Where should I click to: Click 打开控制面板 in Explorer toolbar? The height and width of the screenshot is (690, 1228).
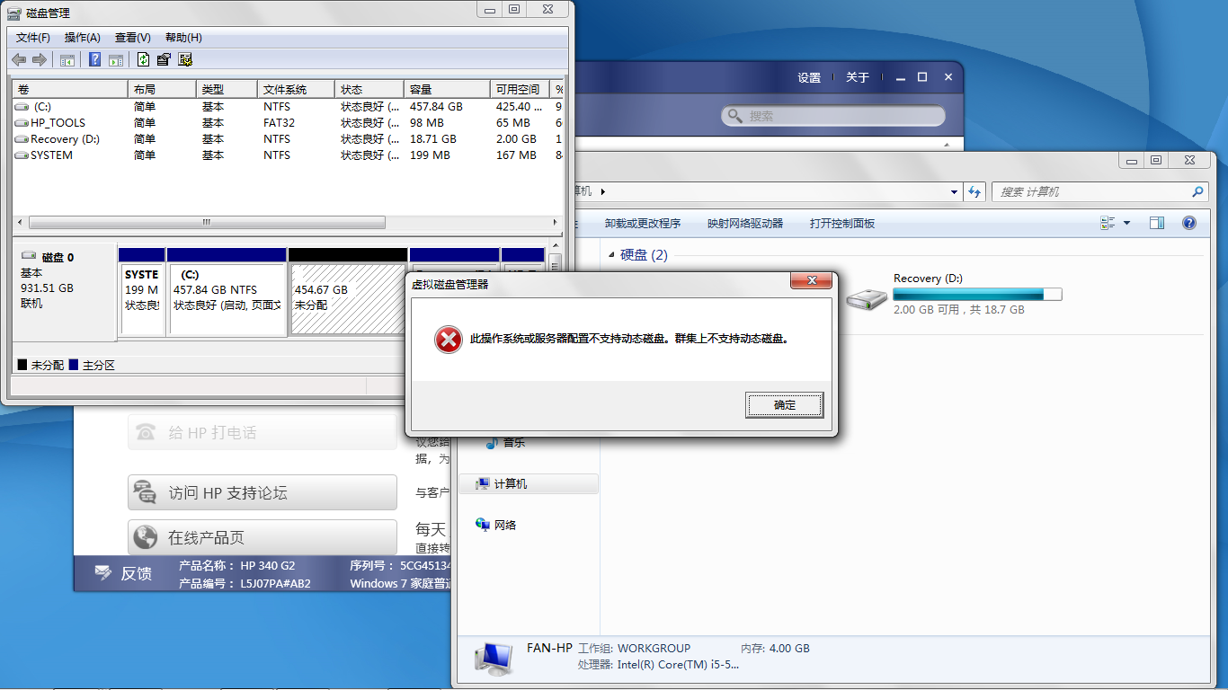(842, 224)
